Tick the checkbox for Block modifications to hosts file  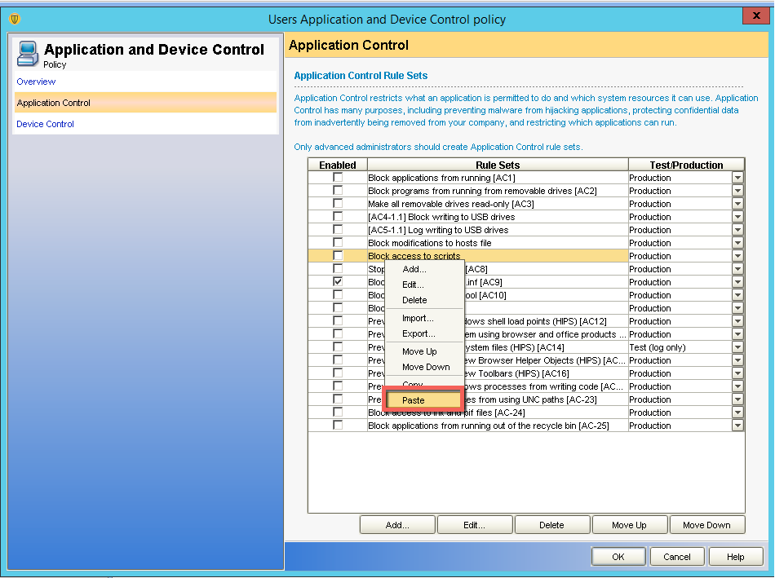point(338,243)
